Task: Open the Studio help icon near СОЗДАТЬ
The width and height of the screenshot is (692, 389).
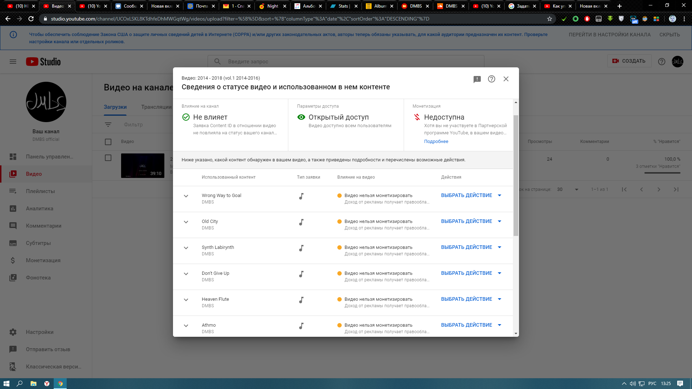Action: (662, 62)
